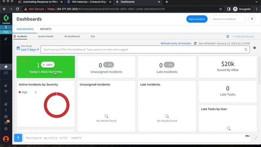Screen dimensions: 261x147
Task: Open the browser split view icon
Action: 228,9
